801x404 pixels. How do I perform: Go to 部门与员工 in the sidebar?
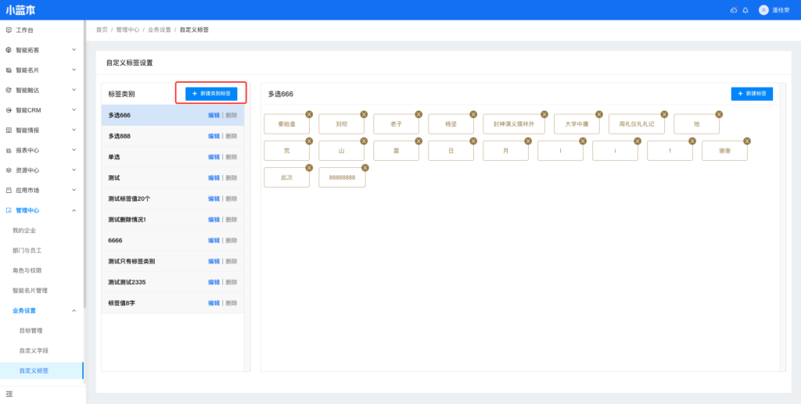27,251
